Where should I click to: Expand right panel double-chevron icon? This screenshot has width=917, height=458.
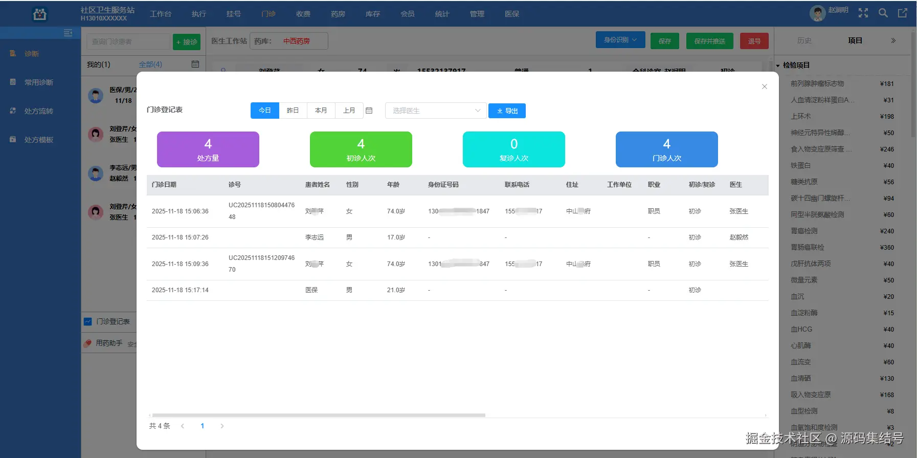tap(893, 40)
